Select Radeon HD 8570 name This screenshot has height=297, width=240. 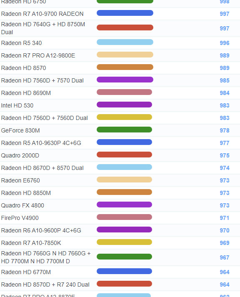[x=23, y=68]
